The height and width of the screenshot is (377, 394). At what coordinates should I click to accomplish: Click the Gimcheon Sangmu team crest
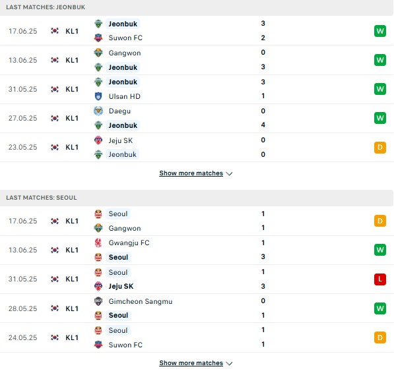tap(98, 301)
